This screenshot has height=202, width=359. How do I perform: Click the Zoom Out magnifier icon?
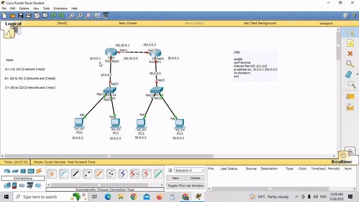[x=88, y=16]
